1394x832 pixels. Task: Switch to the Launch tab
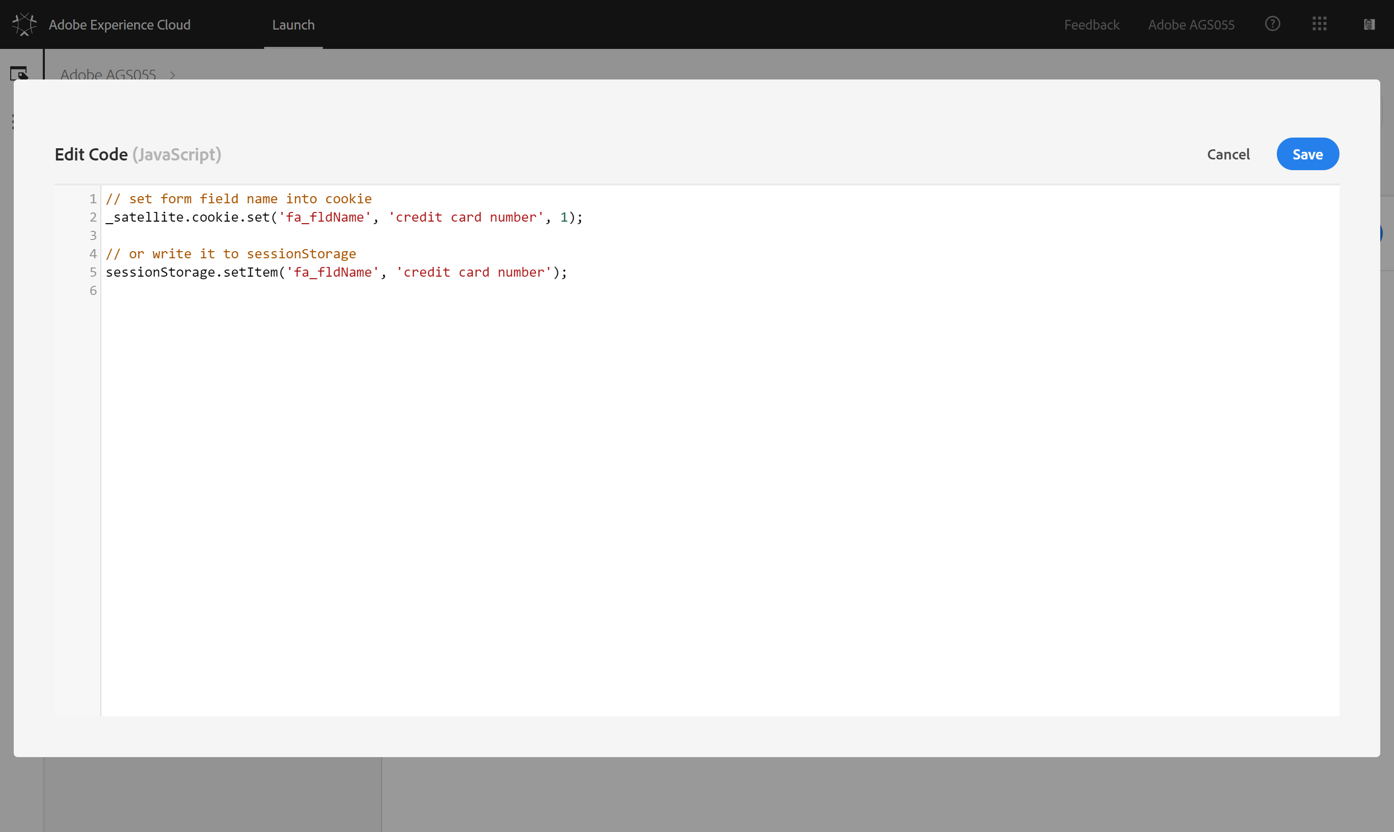(293, 24)
